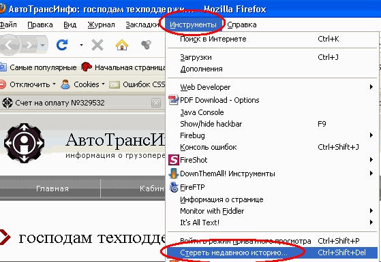Select Java Console menu item
Image resolution: width=381 pixels, height=262 pixels.
[273, 112]
